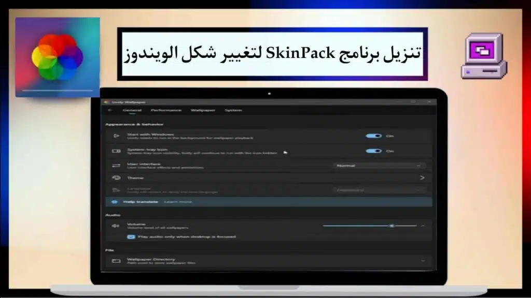The width and height of the screenshot is (531, 298).
Task: Close the Lively Wallpaper window
Action: coord(429,102)
